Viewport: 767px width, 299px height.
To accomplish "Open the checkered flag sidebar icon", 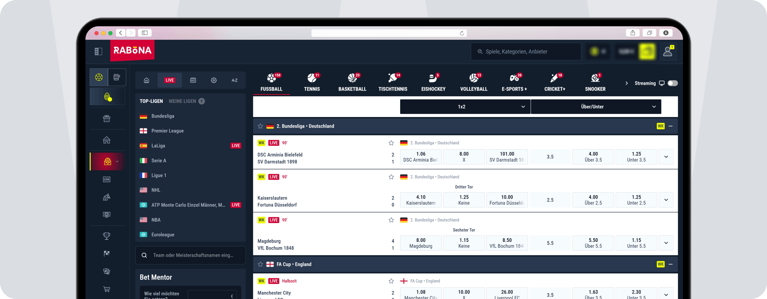I will pyautogui.click(x=107, y=254).
